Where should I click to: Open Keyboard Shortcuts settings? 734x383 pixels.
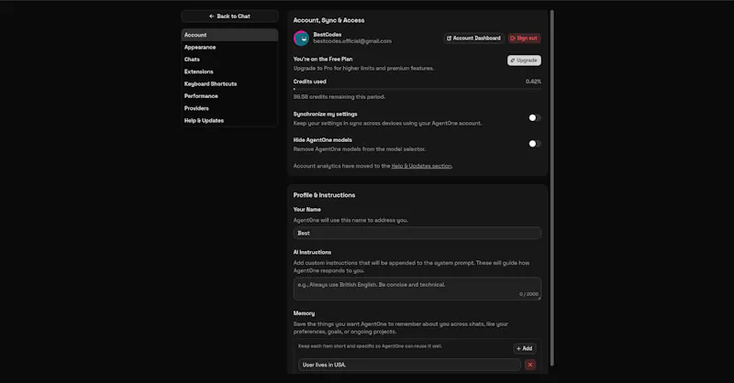pos(229,83)
